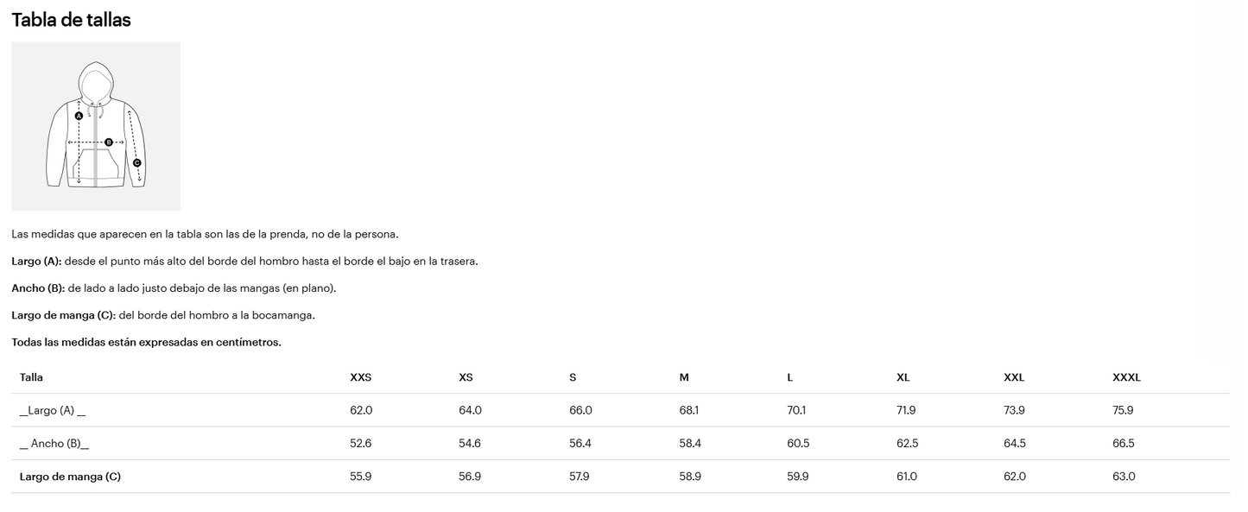Viewport: 1248px width, 512px height.
Task: Click the B width marker on hoodie diagram
Action: tap(109, 142)
